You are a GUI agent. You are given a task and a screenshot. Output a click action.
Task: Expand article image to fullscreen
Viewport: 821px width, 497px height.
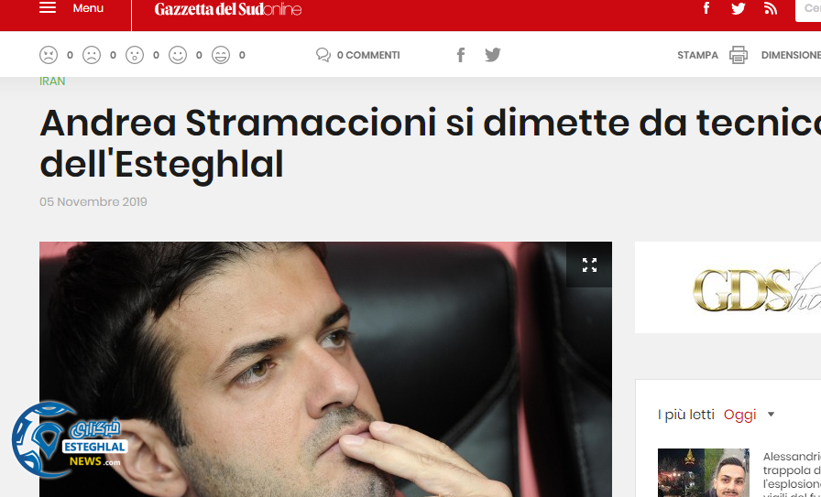pyautogui.click(x=589, y=265)
